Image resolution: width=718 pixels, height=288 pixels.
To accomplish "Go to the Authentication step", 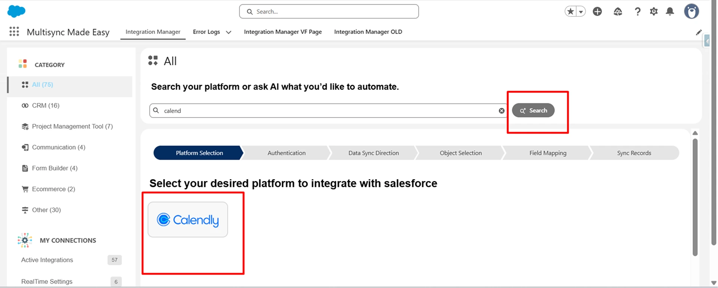I will click(x=287, y=153).
